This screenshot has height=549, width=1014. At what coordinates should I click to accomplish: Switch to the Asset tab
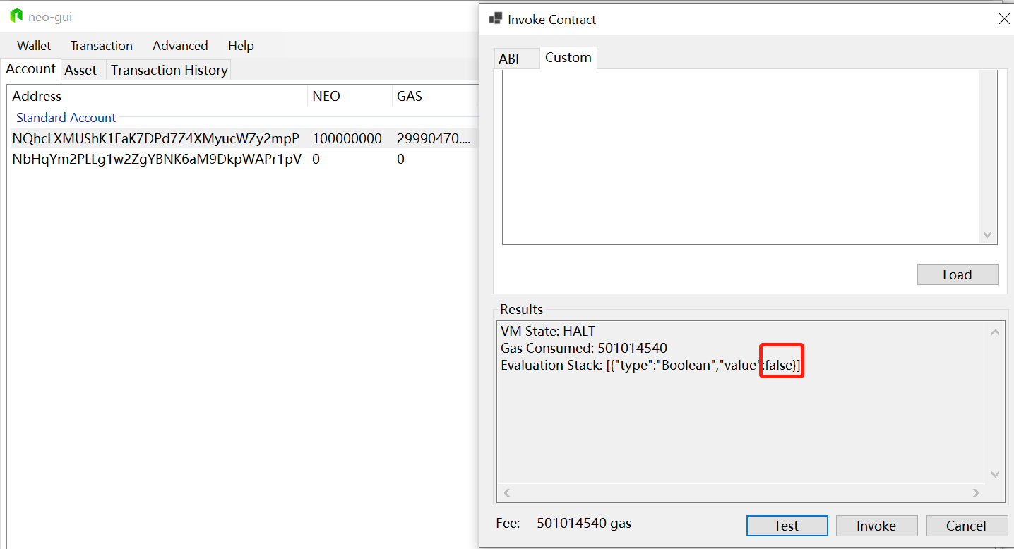coord(81,70)
